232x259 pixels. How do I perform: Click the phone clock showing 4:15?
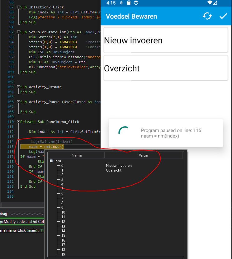(x=111, y=3)
